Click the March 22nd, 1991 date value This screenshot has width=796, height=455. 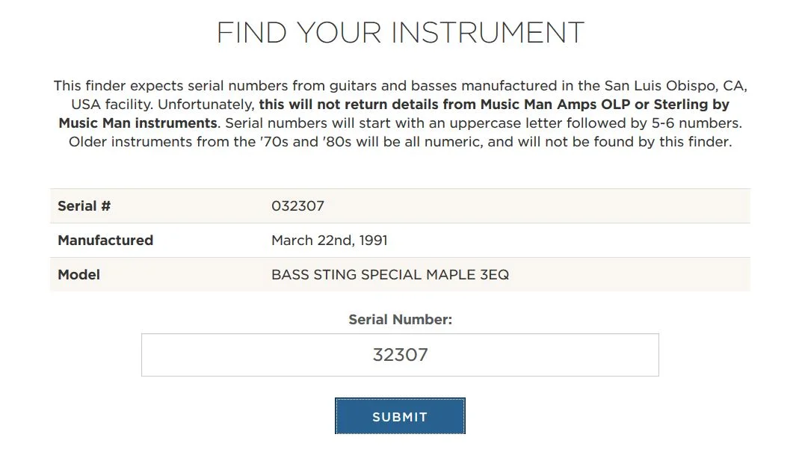click(330, 240)
